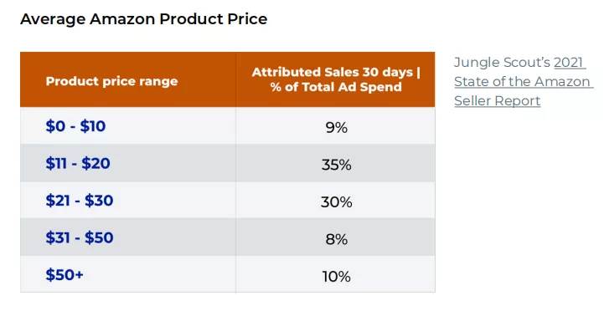Click the 8% ad spend value

tap(336, 239)
